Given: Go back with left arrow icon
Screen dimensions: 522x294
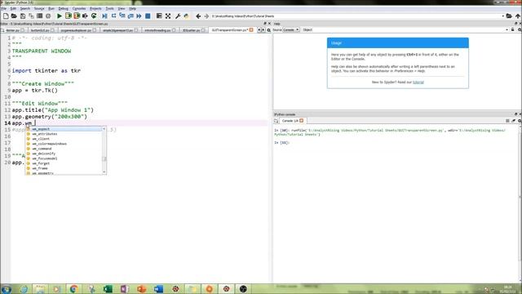Looking at the screenshot, I should (x=198, y=16).
